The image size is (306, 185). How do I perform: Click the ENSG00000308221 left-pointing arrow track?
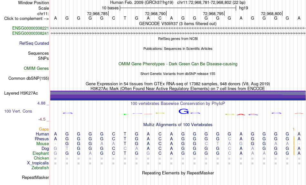click(x=178, y=28)
